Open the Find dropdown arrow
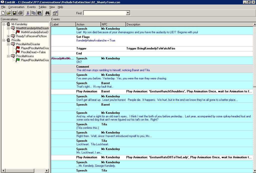 coord(128,13)
